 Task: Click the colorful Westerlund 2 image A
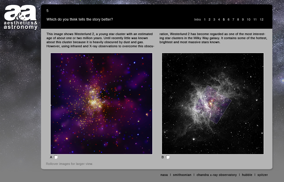(x=101, y=103)
